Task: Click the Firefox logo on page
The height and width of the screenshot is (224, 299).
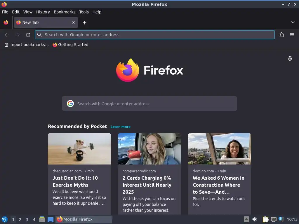Action: point(149,70)
